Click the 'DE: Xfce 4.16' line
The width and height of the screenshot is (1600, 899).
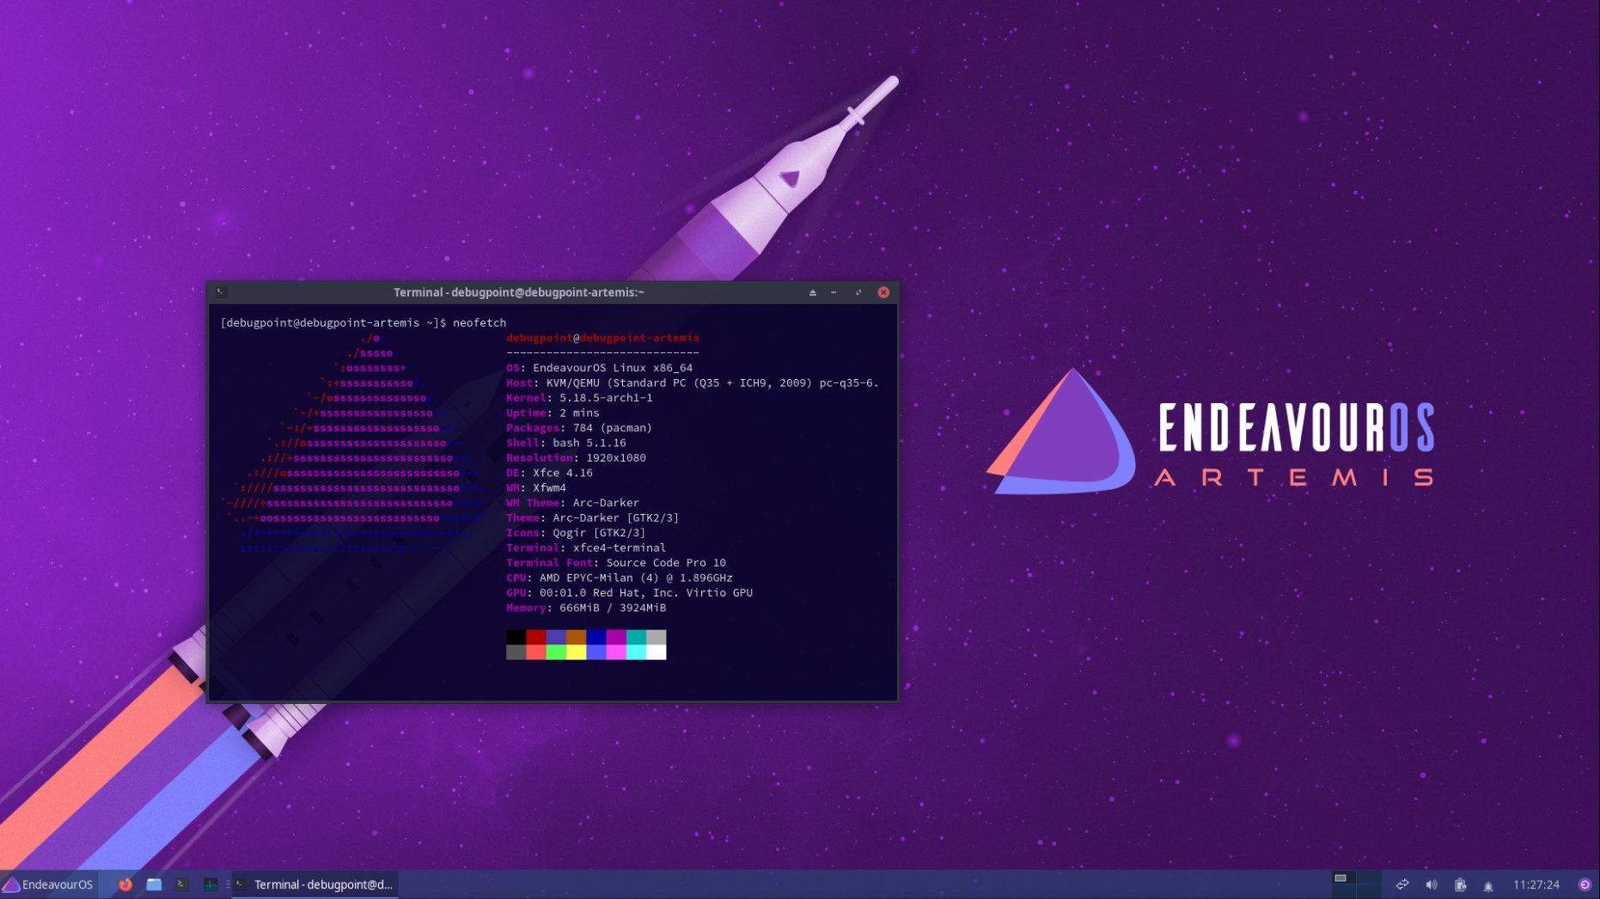point(549,473)
